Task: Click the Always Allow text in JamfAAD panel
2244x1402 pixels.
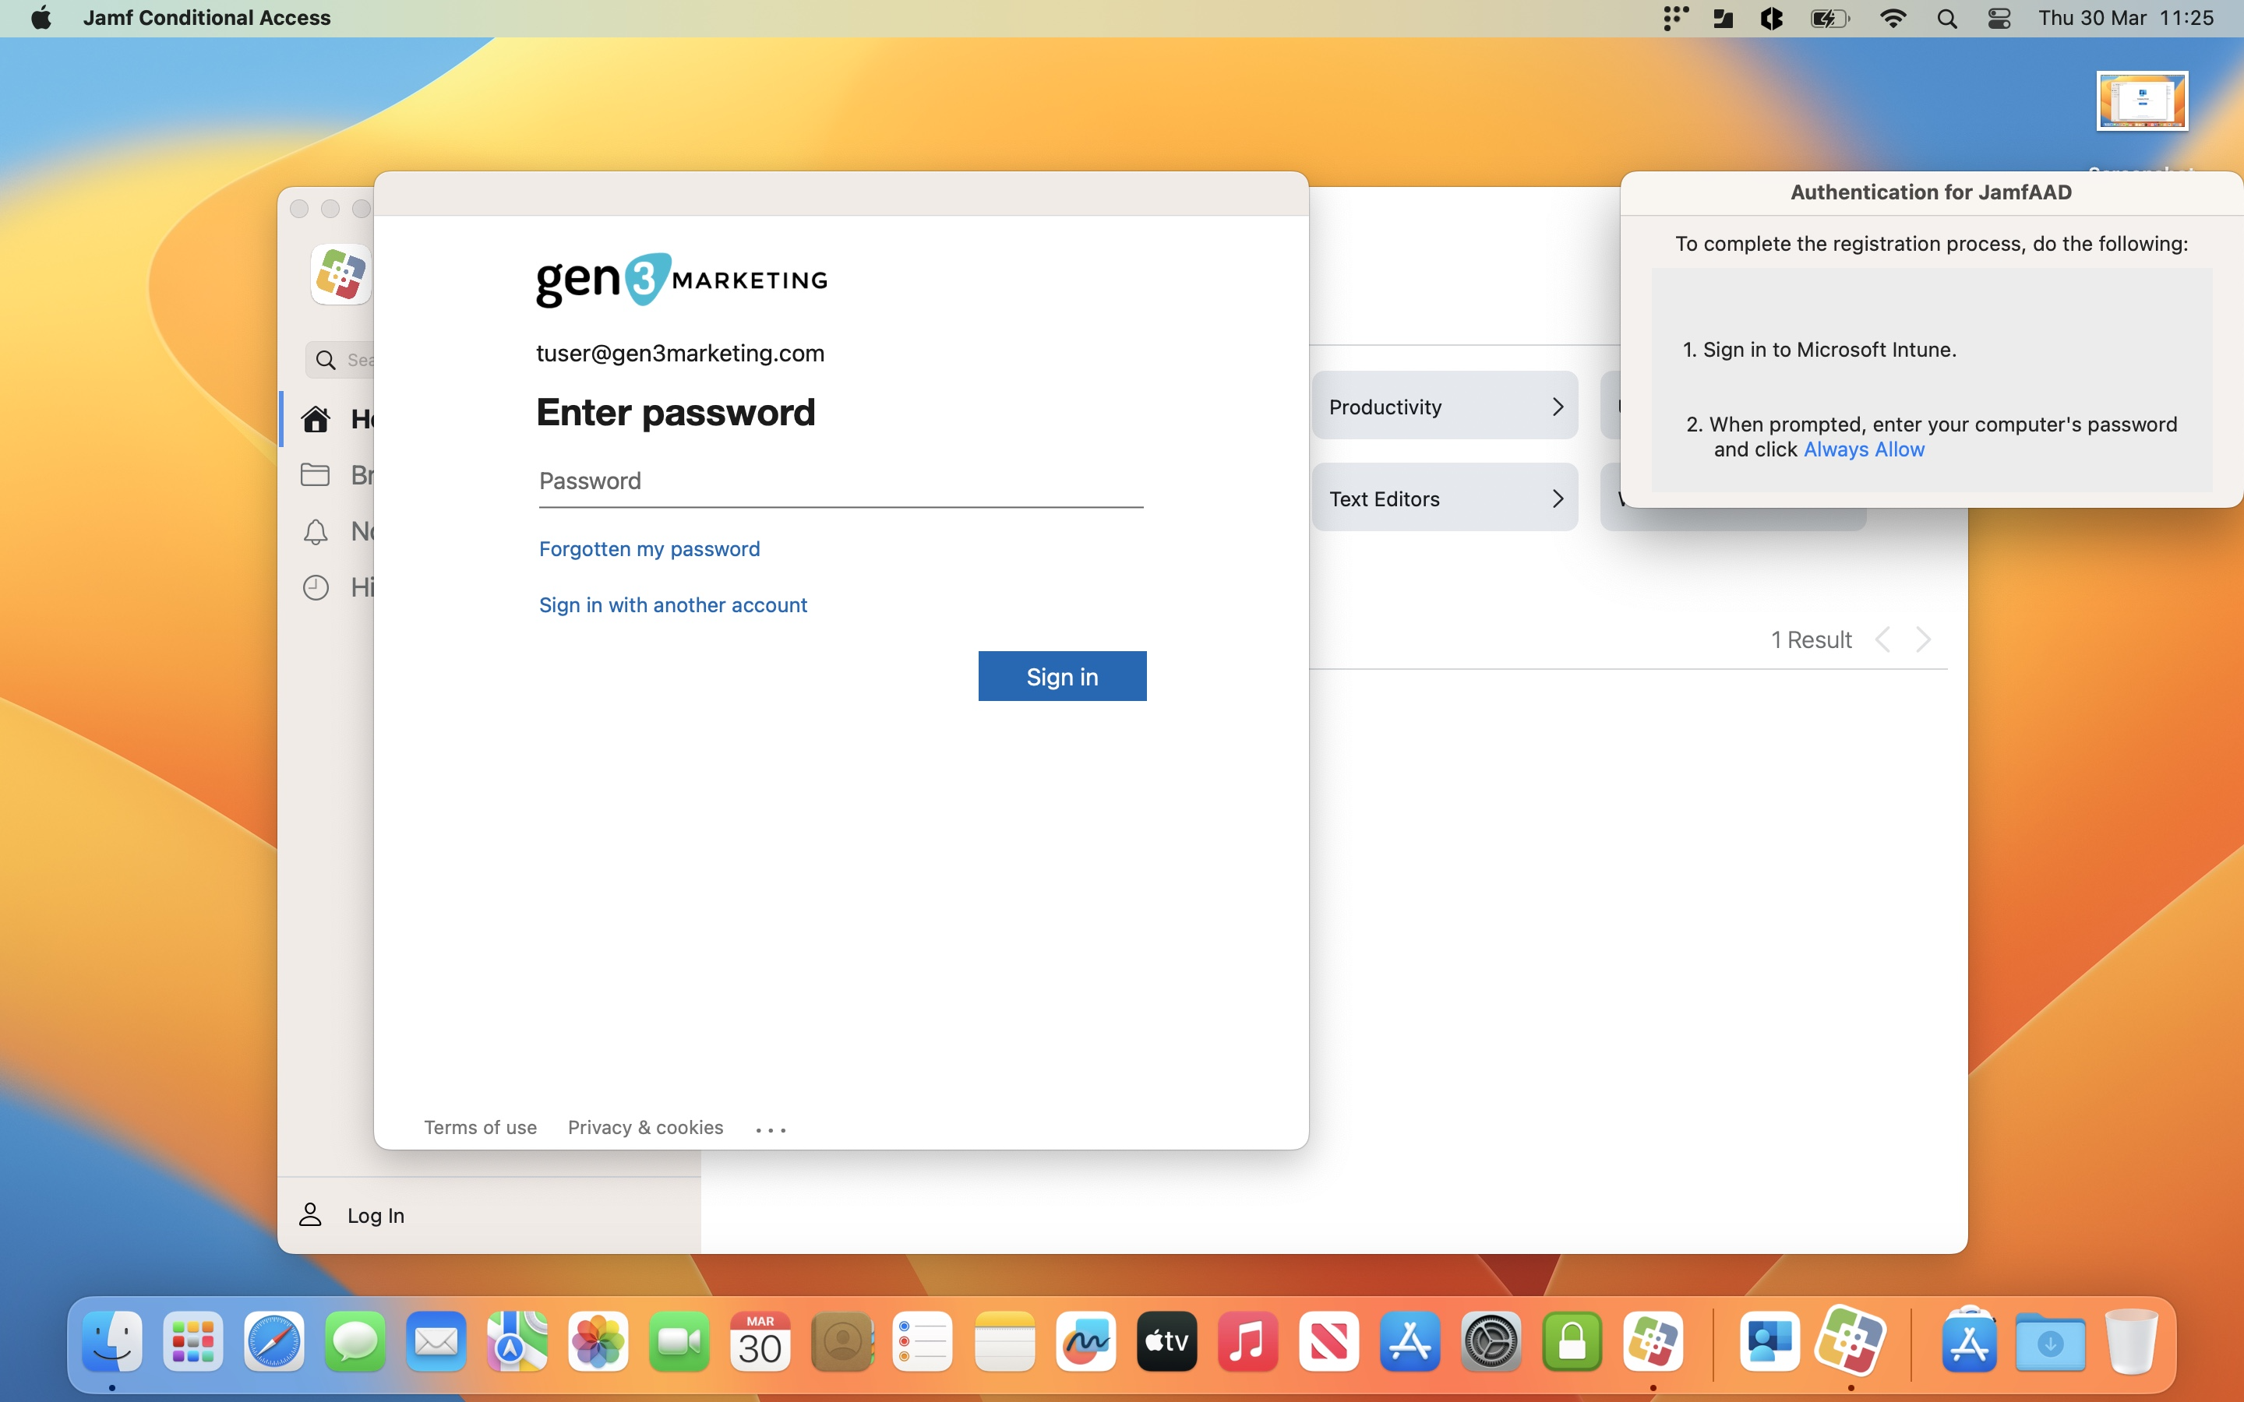Action: 1864,449
